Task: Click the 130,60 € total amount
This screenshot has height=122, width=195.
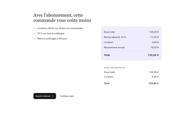Action: click(x=153, y=55)
